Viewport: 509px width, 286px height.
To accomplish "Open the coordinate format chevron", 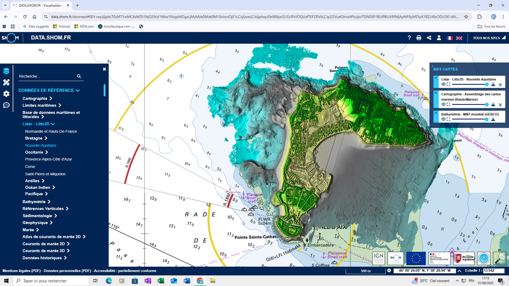I will tap(459, 271).
